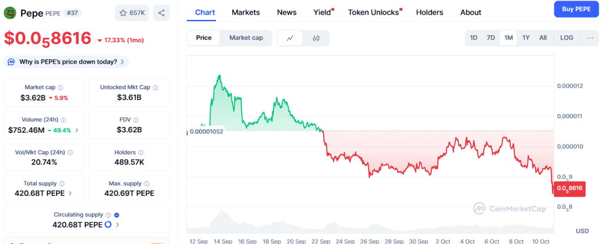Toggle LOG scale on the chart

(x=566, y=38)
